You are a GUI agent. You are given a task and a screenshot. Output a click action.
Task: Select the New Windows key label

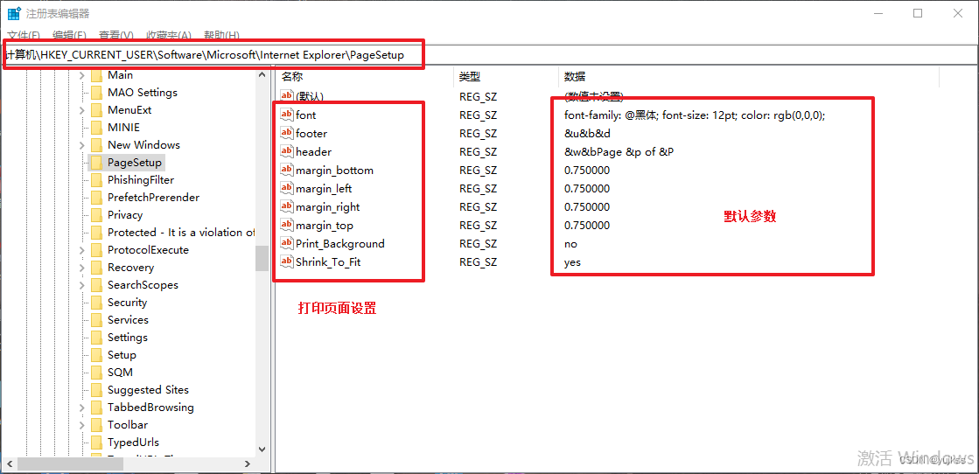click(143, 145)
